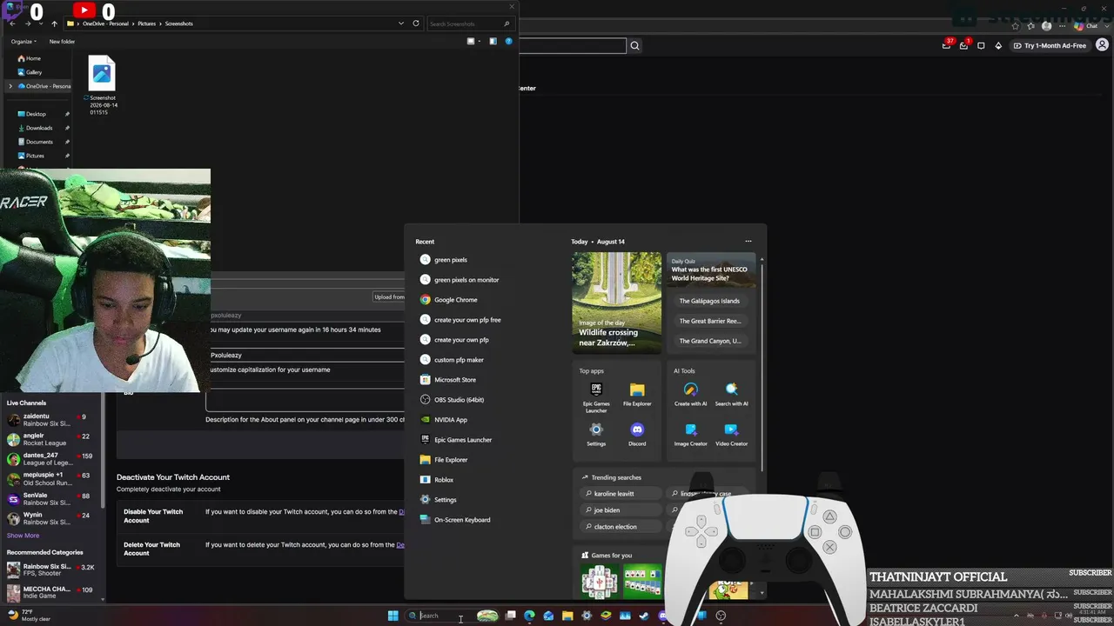This screenshot has height=626, width=1114.
Task: Open Settings gear on the taskbar
Action: pyautogui.click(x=587, y=616)
